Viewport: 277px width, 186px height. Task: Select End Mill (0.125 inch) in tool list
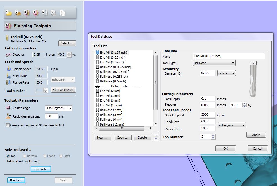[x=112, y=53]
